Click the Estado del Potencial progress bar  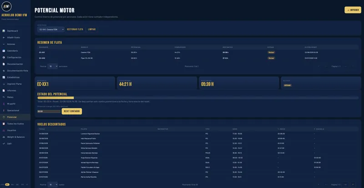(198, 98)
